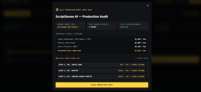This screenshot has height=92, width=201.
Task: Click the $9,500 / DAY total
Action: click(140, 51)
